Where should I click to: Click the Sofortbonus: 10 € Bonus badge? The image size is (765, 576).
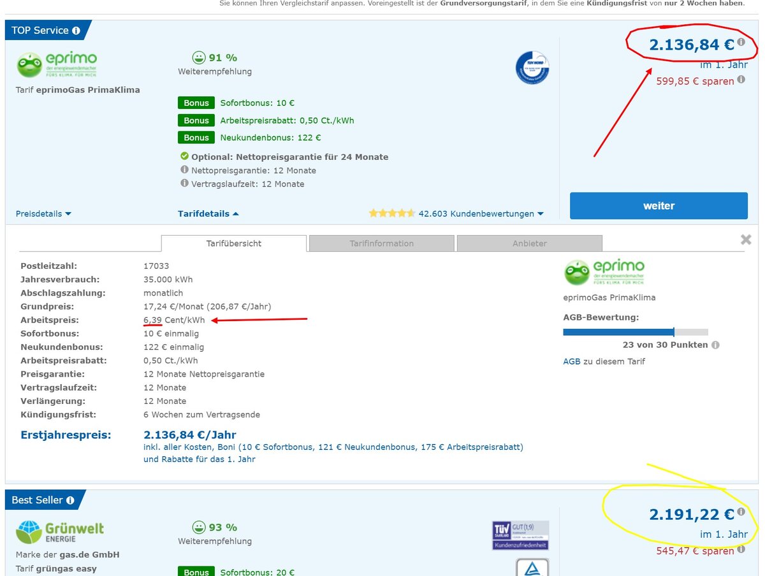[x=196, y=103]
